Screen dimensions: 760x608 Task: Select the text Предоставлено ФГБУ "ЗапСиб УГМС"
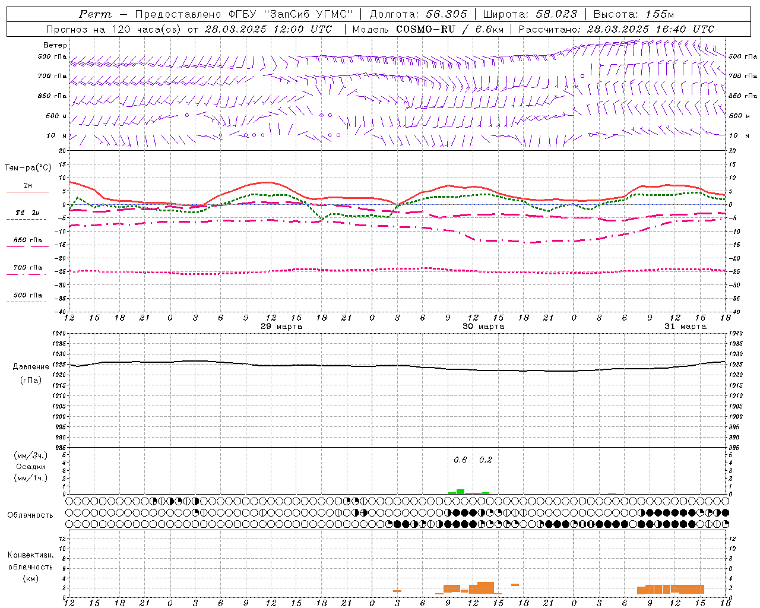click(244, 14)
